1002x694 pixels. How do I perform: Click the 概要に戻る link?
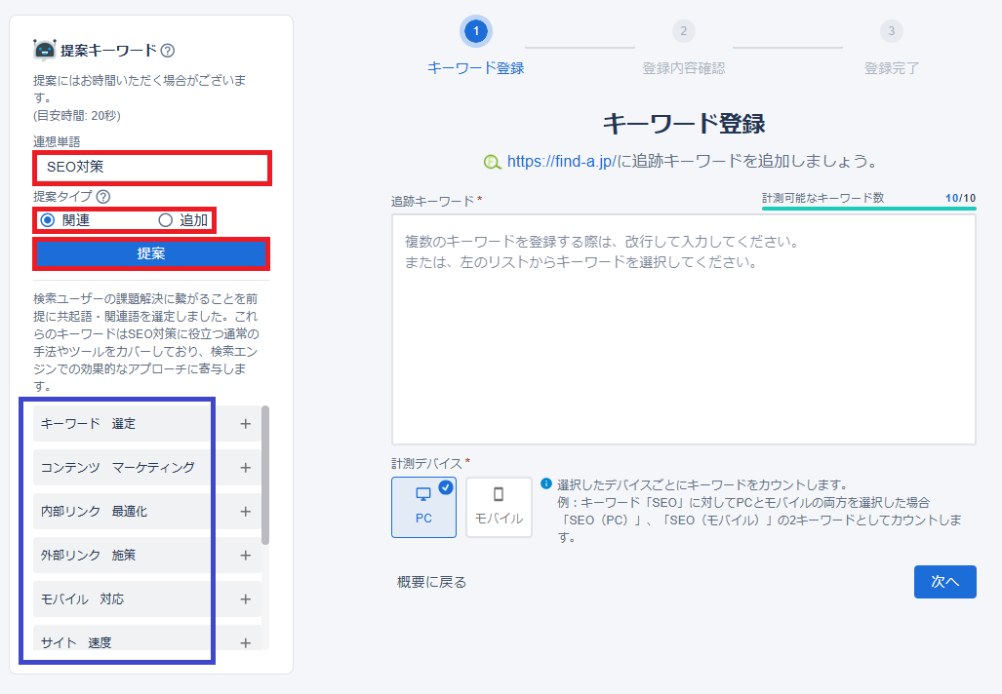(432, 582)
